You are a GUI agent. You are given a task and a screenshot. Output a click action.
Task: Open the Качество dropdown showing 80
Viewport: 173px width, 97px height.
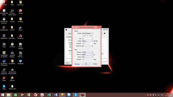(87, 46)
